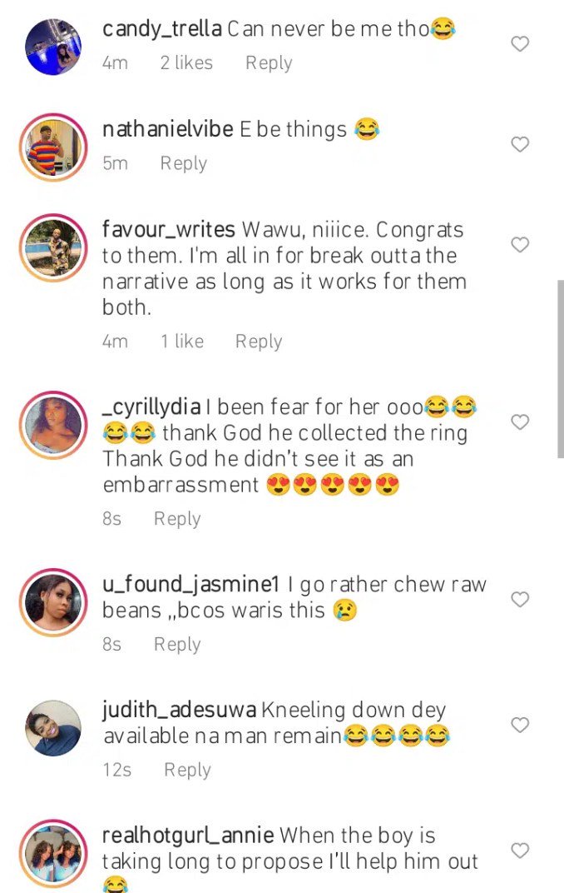
Task: Open realhotgurl_annie username link
Action: [x=187, y=836]
